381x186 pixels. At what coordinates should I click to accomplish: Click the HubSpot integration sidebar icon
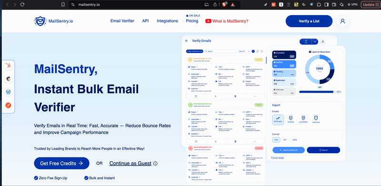(9, 65)
